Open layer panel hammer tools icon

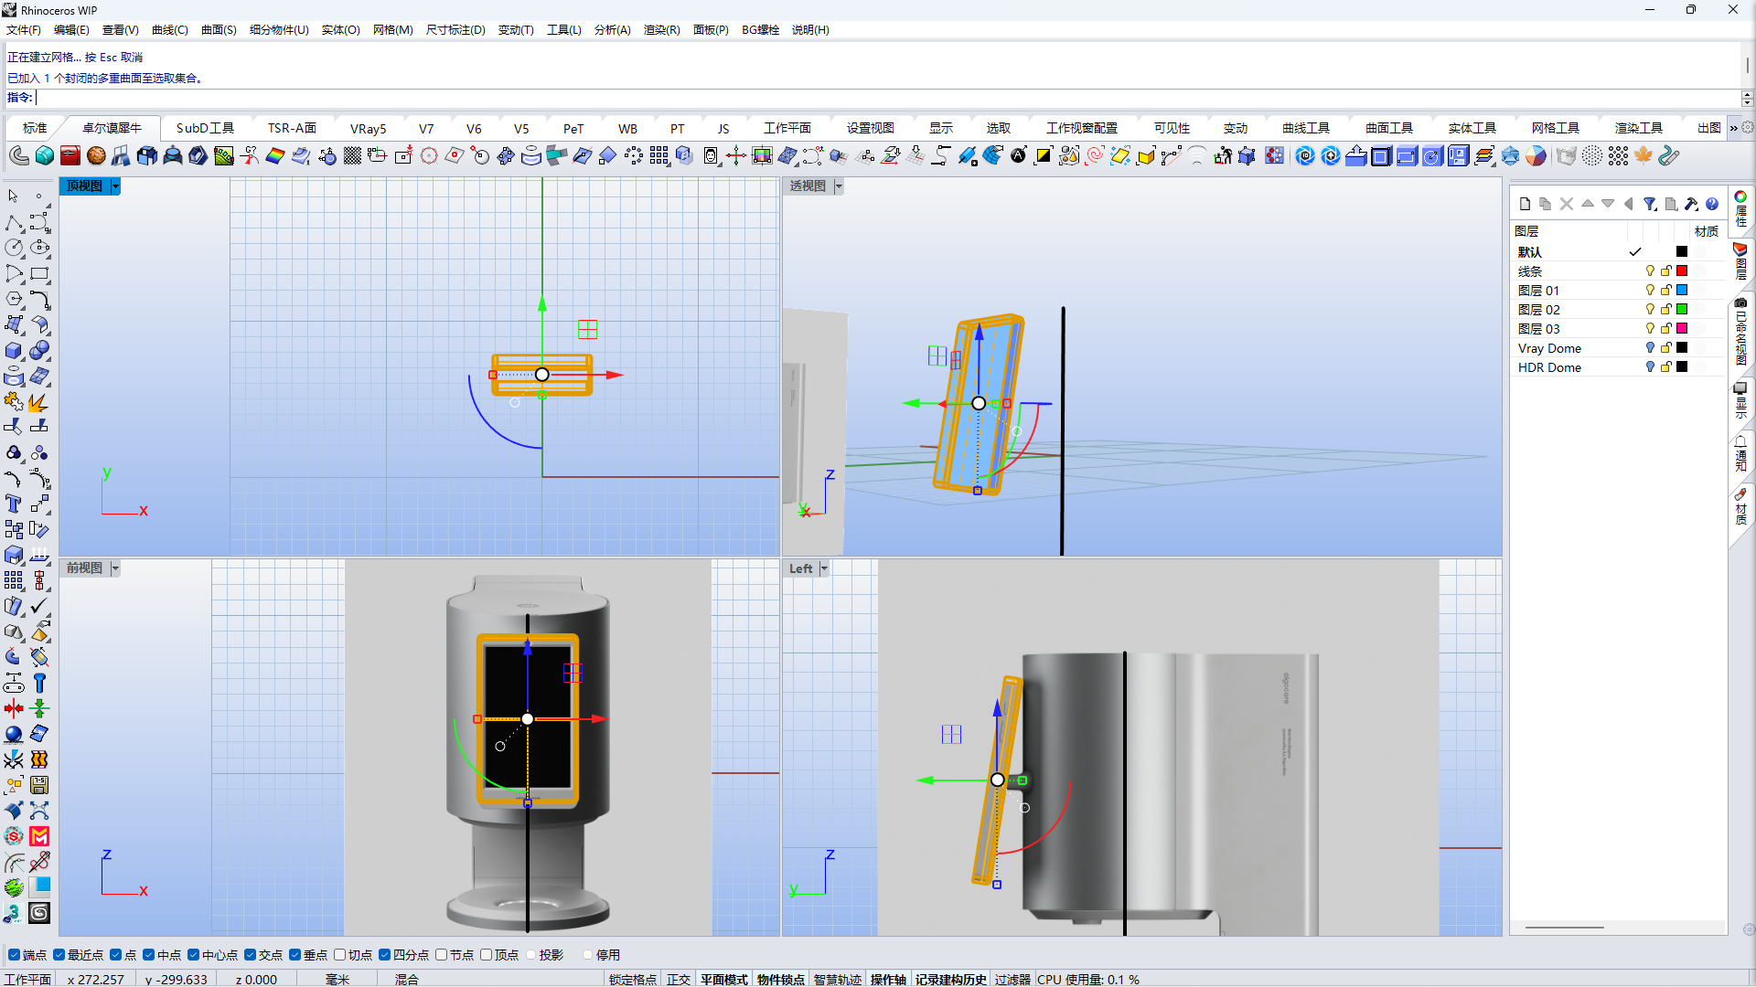(x=1691, y=204)
